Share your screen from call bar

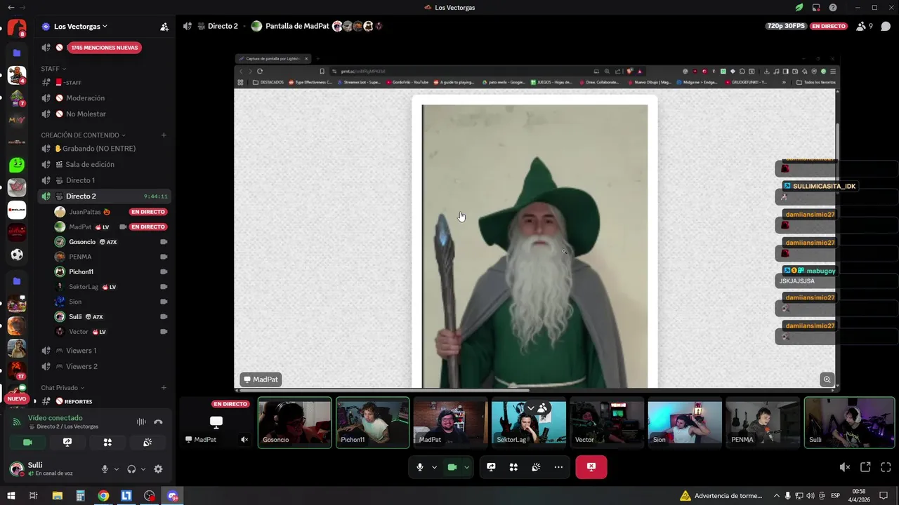point(491,467)
